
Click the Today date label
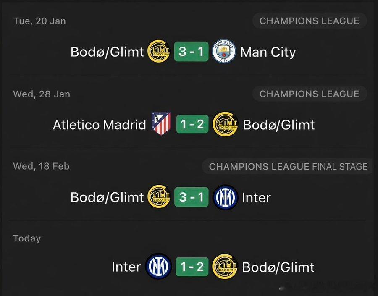27,238
